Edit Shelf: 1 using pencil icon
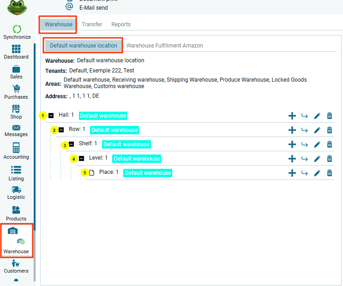Viewport: 343px width, 286px height. point(317,144)
